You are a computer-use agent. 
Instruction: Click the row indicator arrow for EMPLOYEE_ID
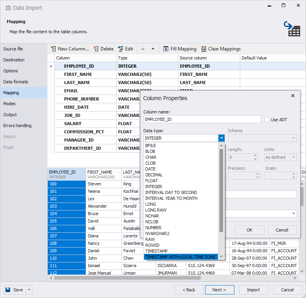coord(51,66)
